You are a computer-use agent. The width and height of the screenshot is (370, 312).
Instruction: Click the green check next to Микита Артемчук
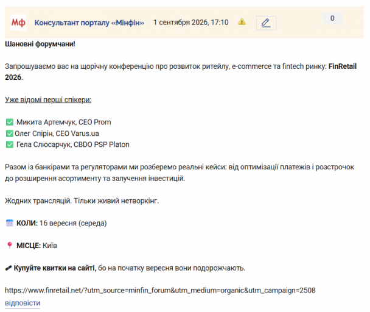(10, 122)
